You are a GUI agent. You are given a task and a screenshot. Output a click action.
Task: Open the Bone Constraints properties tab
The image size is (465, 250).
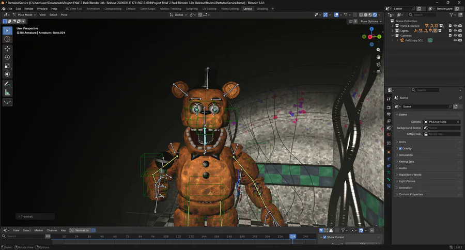(x=389, y=186)
